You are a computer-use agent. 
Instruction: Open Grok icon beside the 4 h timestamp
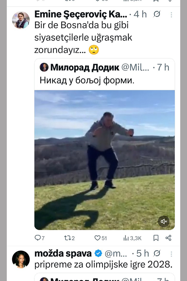(x=157, y=14)
